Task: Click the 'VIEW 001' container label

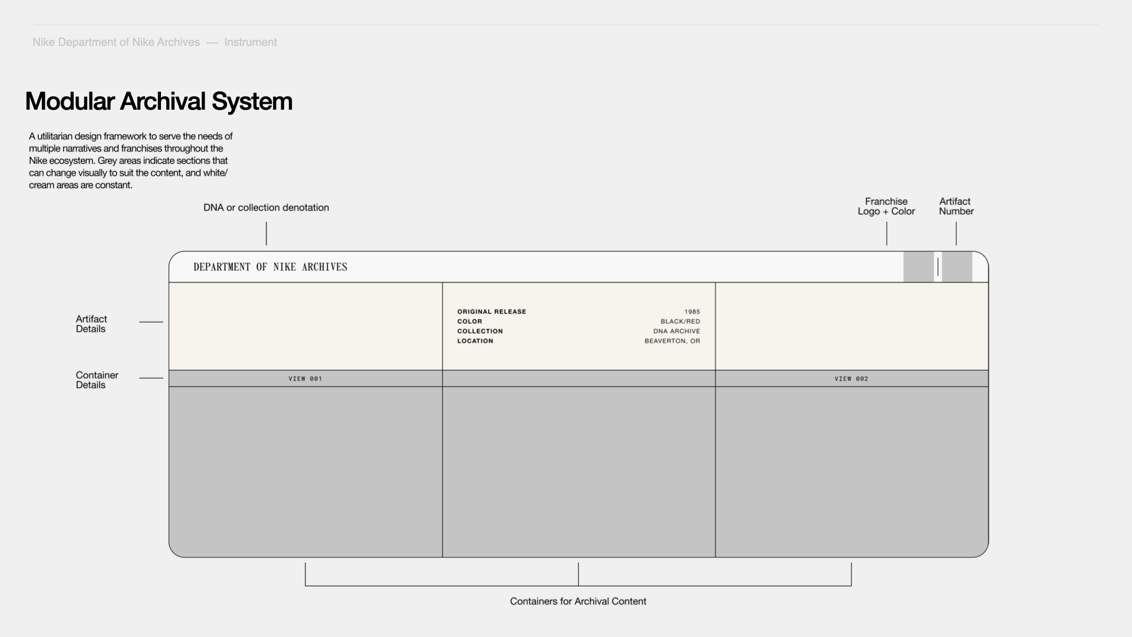Action: point(305,379)
